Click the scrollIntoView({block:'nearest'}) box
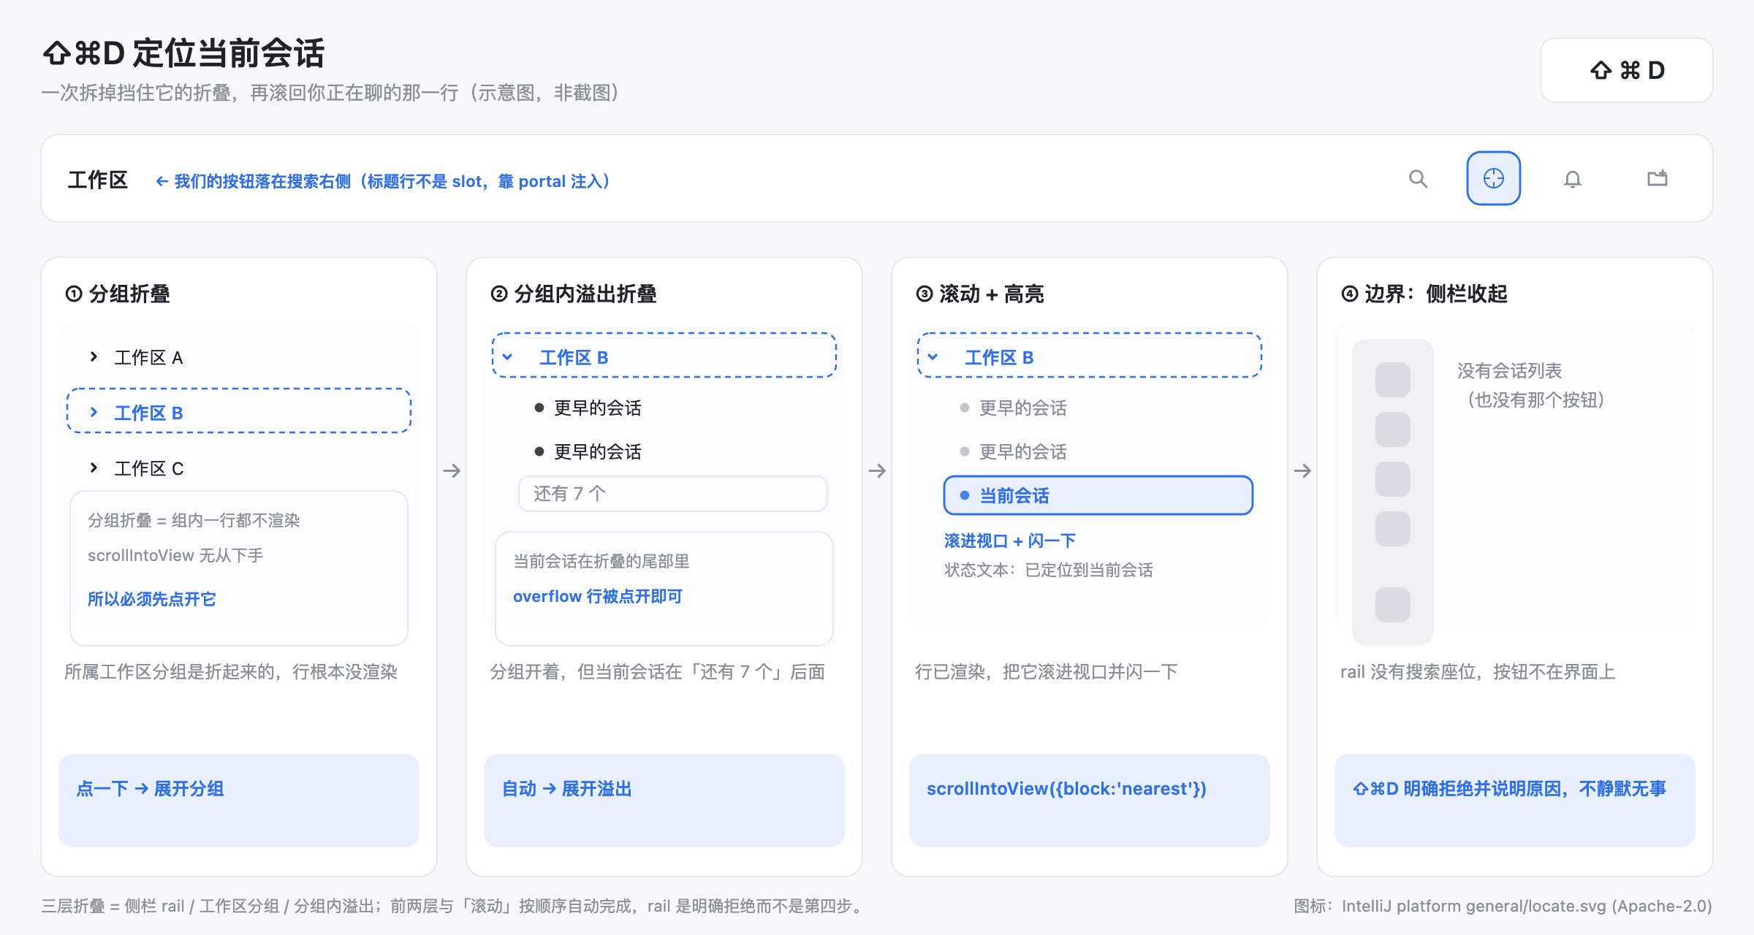The image size is (1754, 935). tap(1089, 800)
